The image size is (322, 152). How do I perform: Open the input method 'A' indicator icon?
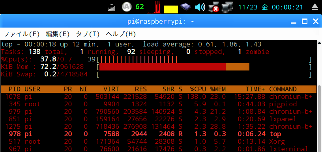click(x=127, y=7)
